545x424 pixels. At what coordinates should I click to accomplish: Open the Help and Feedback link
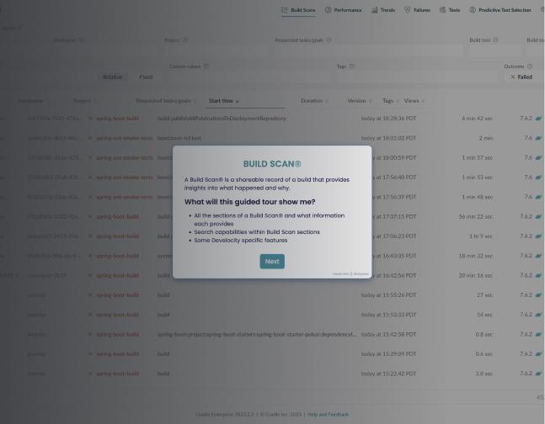[328, 414]
